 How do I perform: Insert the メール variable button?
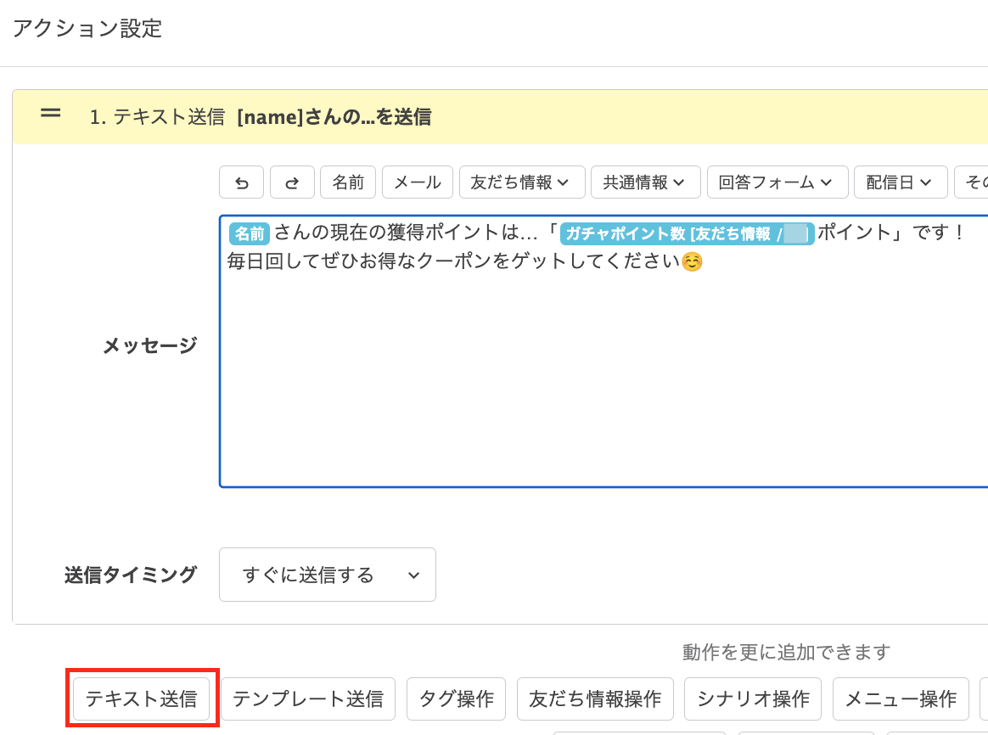[418, 182]
